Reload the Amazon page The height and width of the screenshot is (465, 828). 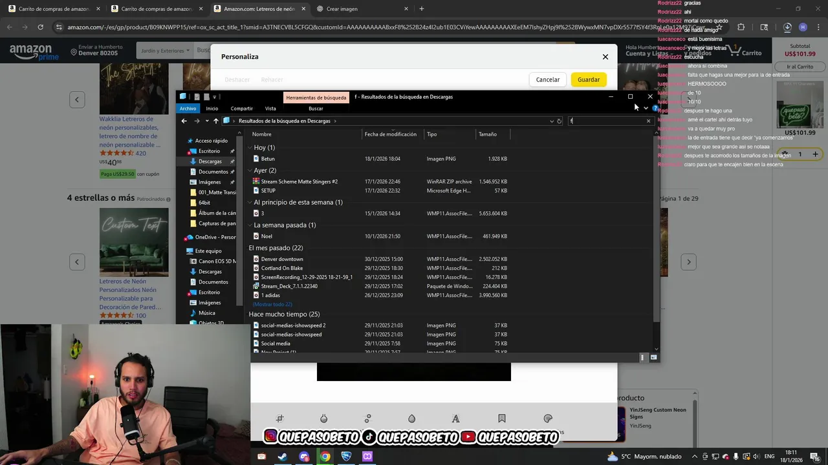pos(40,27)
